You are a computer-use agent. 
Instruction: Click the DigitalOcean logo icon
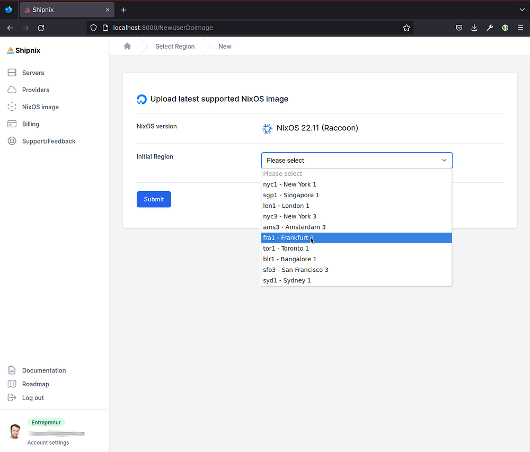[x=142, y=99]
